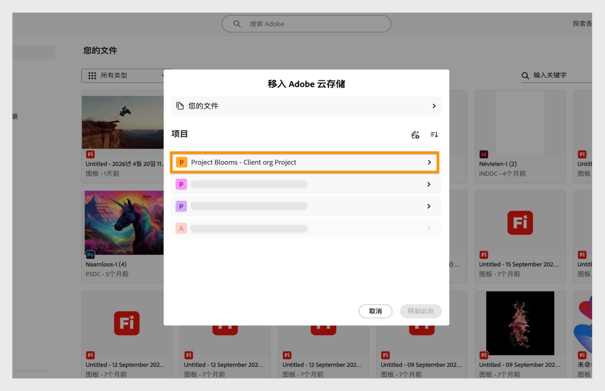Click the file name Untitled - 2026년 4월 20일
The image size is (605, 391).
(x=125, y=164)
